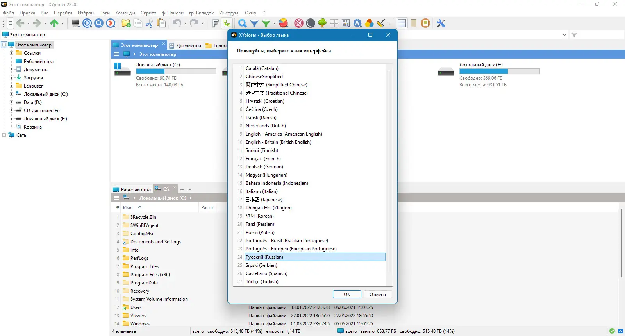Viewport: 625px width, 336px height.
Task: Expand the Сеть tree node
Action: (4, 135)
